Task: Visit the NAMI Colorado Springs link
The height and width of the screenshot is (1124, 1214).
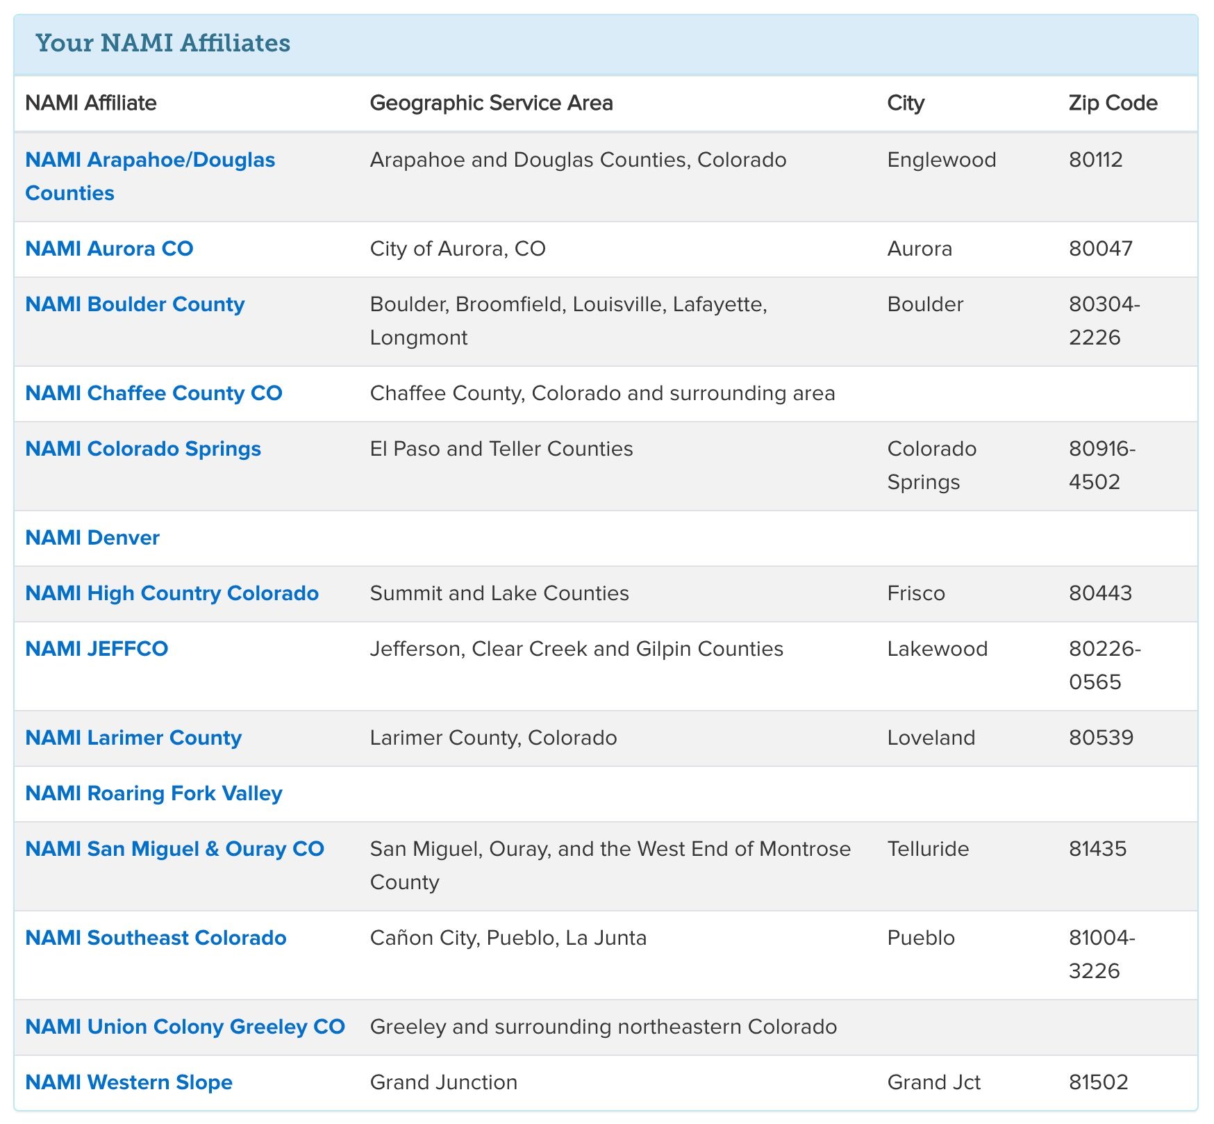Action: coord(143,449)
